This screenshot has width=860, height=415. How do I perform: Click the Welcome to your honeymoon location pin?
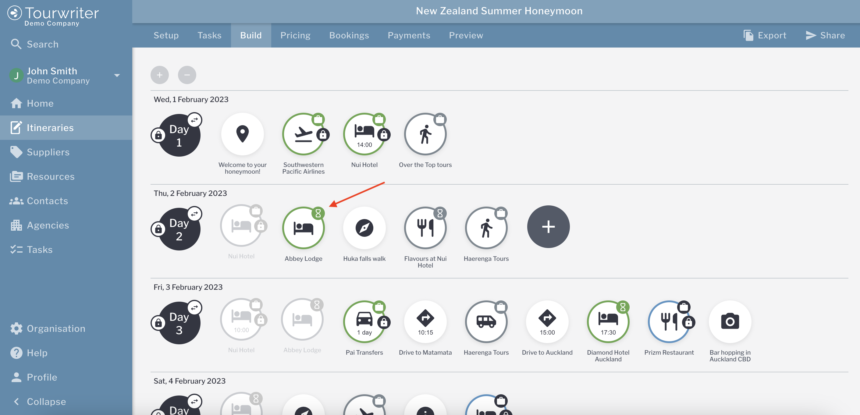[242, 134]
